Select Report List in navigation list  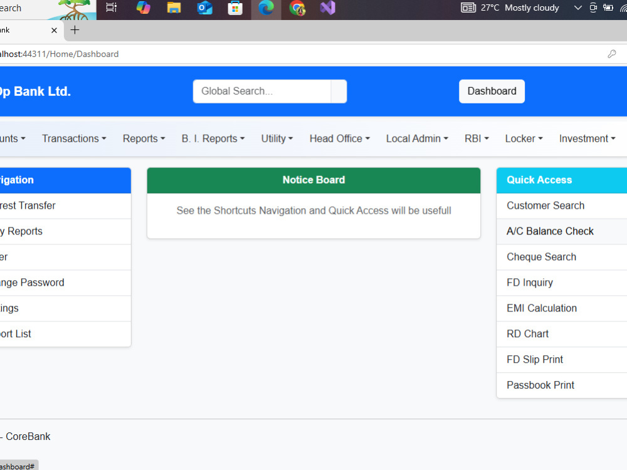[65, 334]
